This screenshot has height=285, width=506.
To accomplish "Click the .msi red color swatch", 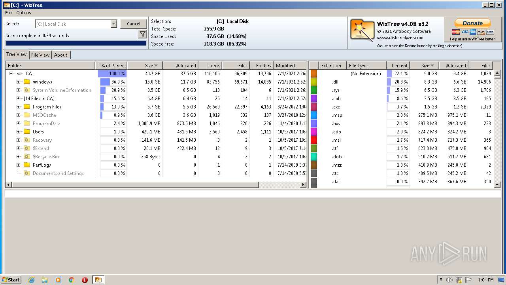I will click(x=314, y=140).
